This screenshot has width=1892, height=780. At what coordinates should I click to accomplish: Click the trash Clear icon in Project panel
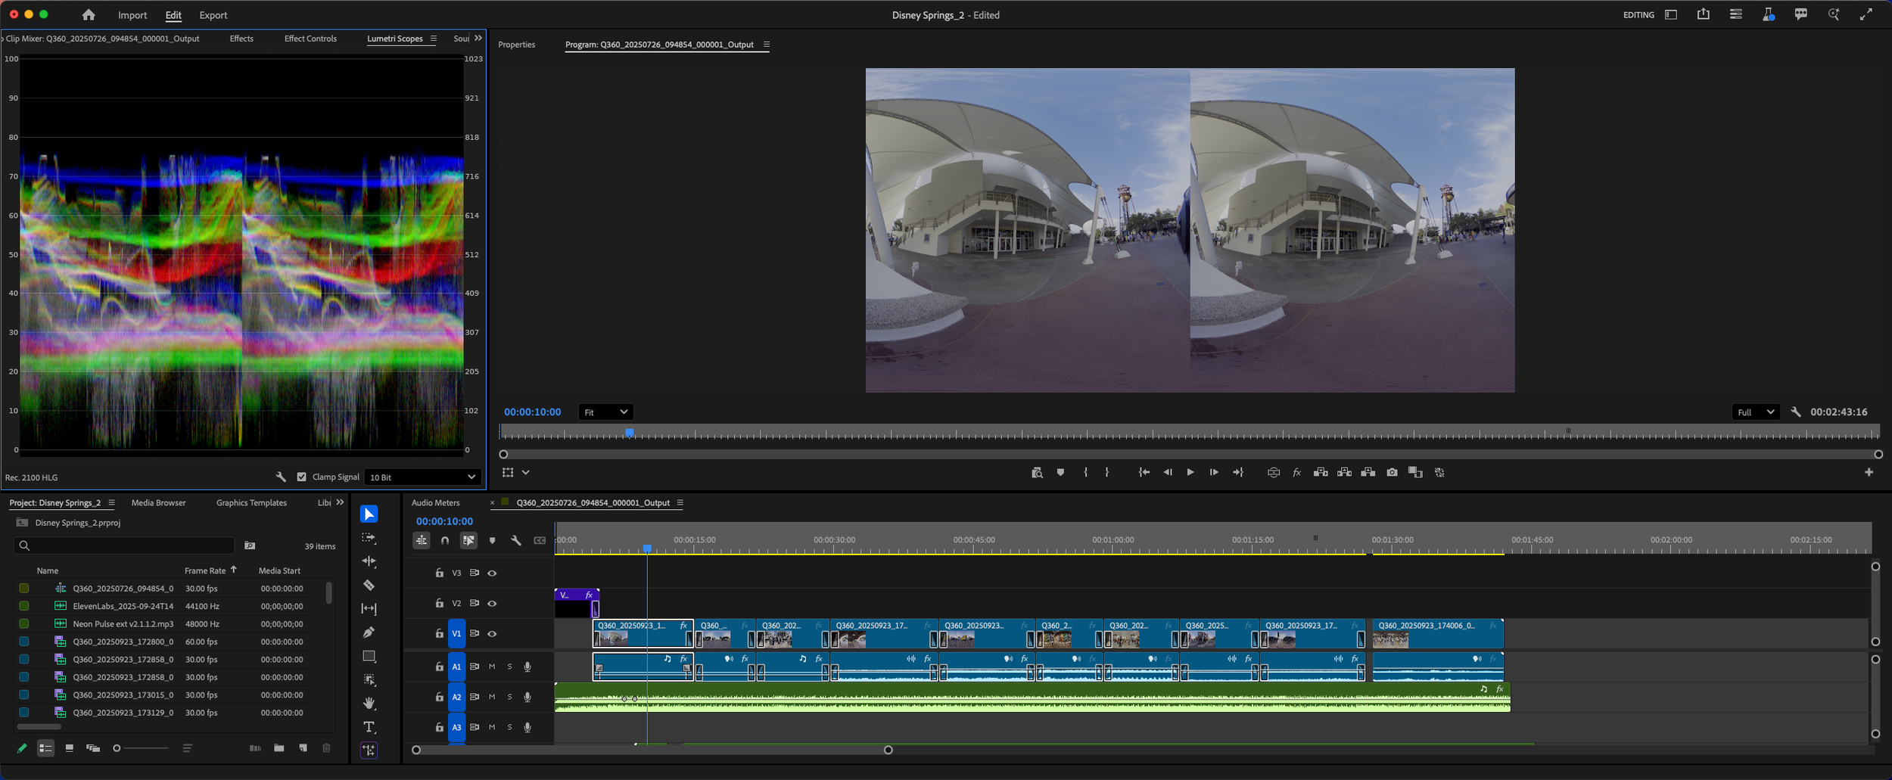pyautogui.click(x=326, y=748)
